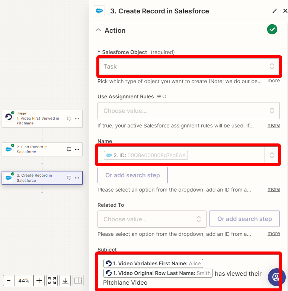
Task: Open the Salesforce Object Task dropdown
Action: pyautogui.click(x=189, y=66)
